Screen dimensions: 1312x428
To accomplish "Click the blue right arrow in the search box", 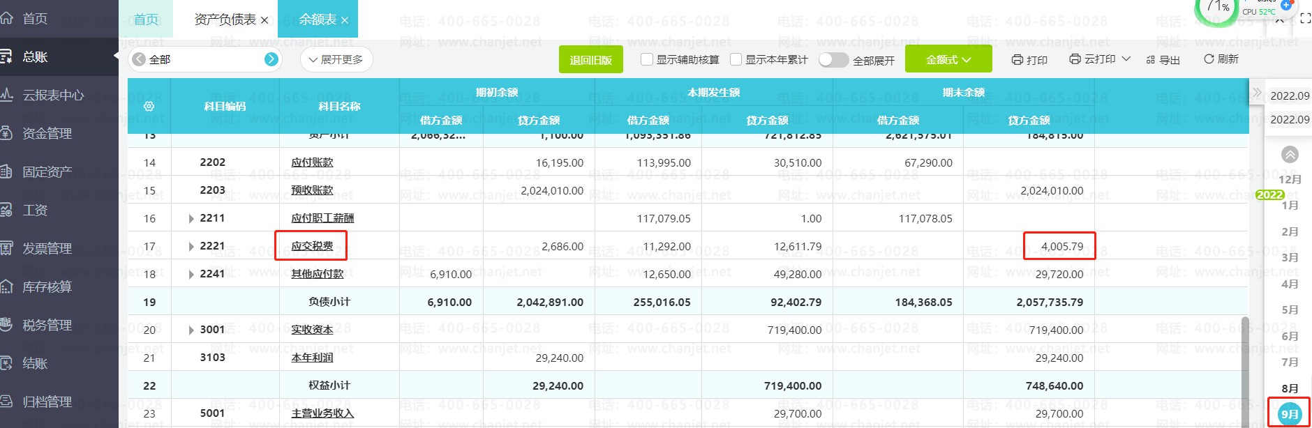I will click(x=271, y=59).
